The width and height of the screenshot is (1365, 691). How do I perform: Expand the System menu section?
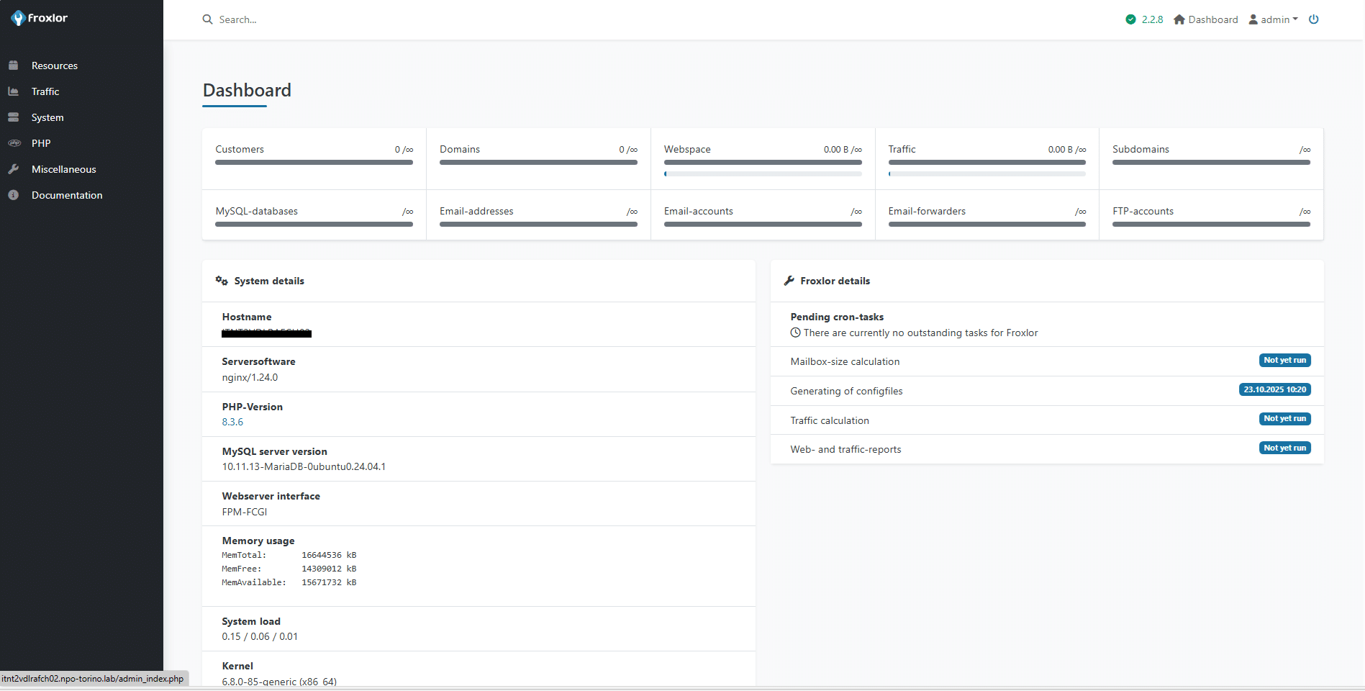(x=47, y=117)
